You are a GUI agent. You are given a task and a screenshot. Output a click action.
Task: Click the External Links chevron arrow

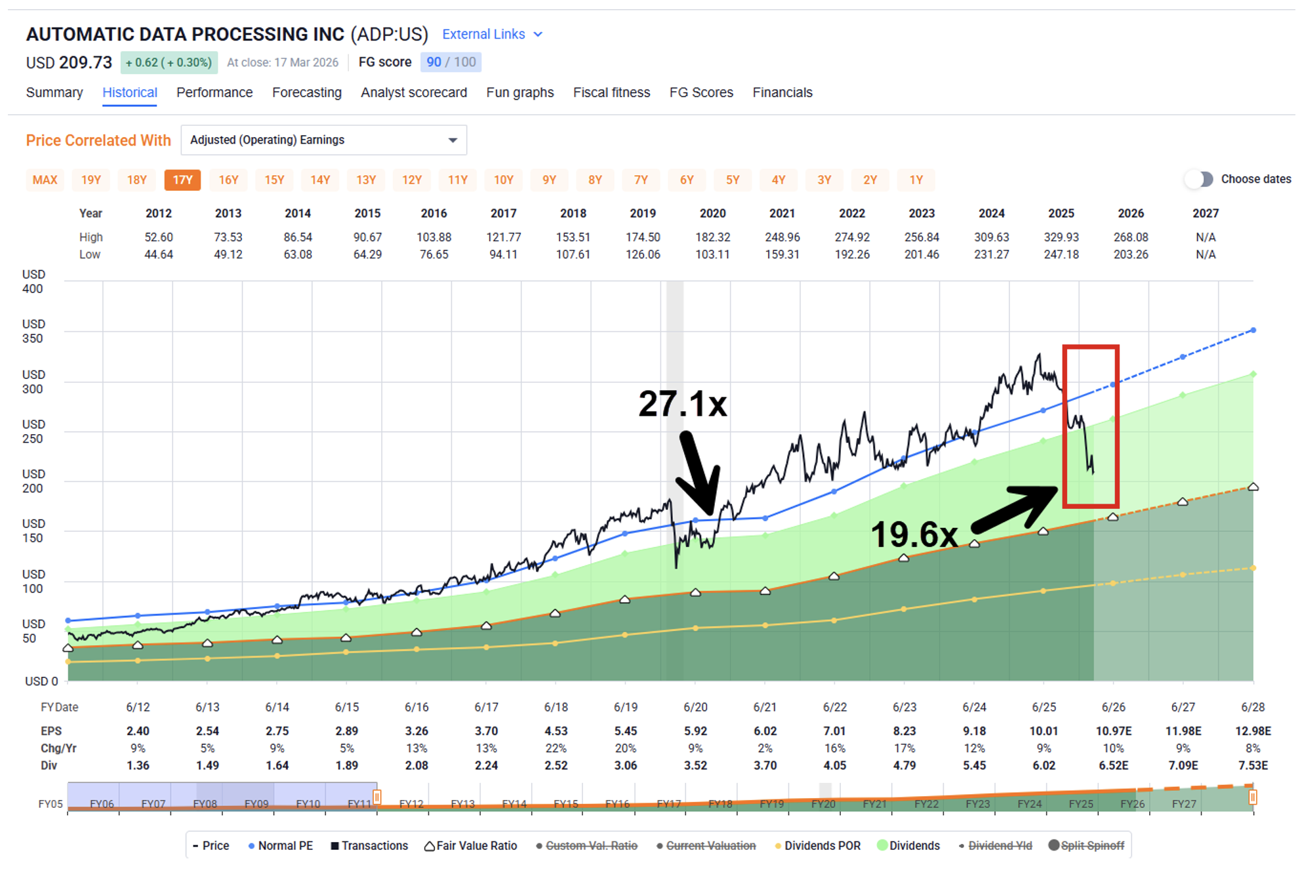coord(538,34)
